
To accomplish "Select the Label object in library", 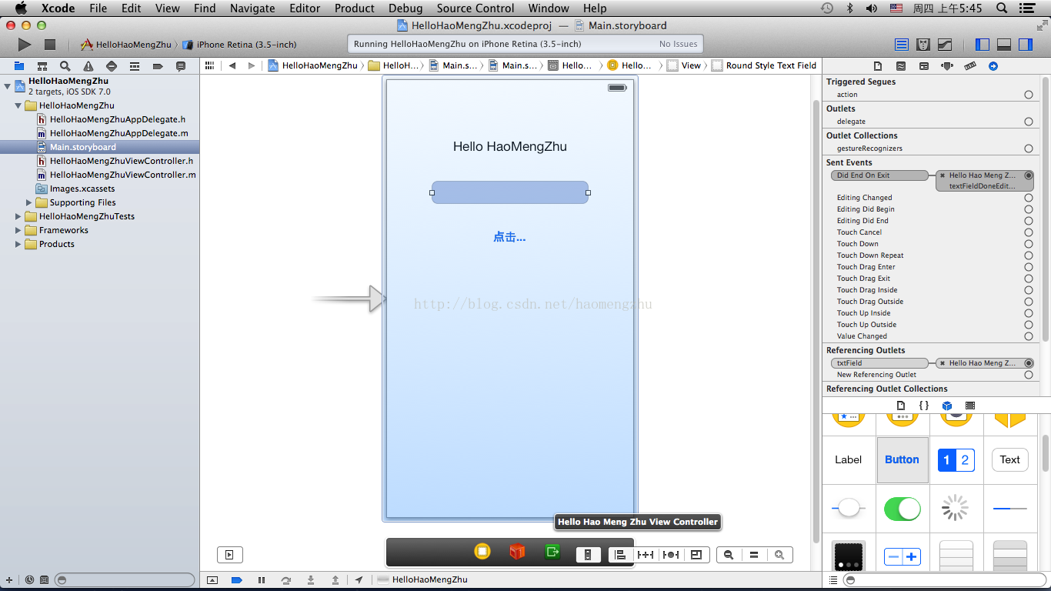I will coord(849,459).
